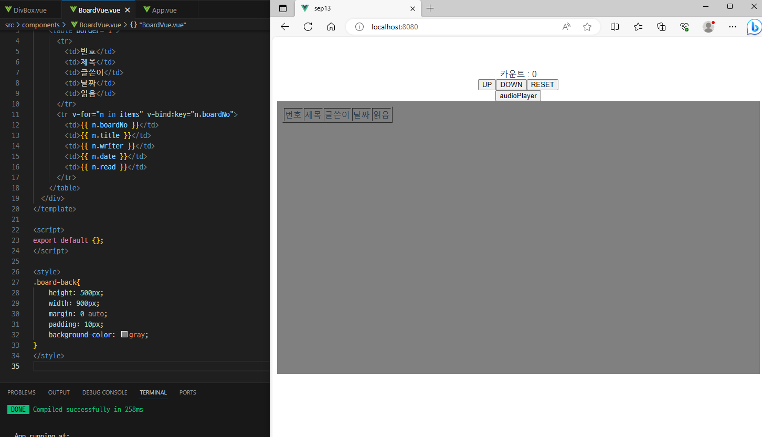The width and height of the screenshot is (762, 437).
Task: Open the OUTPUT panel tab
Action: (x=59, y=392)
